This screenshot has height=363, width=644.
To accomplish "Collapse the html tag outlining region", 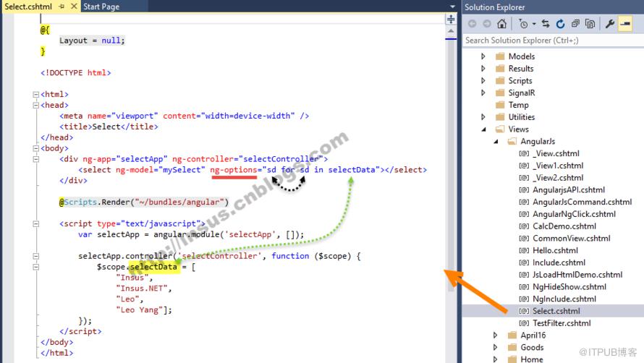I will click(35, 95).
